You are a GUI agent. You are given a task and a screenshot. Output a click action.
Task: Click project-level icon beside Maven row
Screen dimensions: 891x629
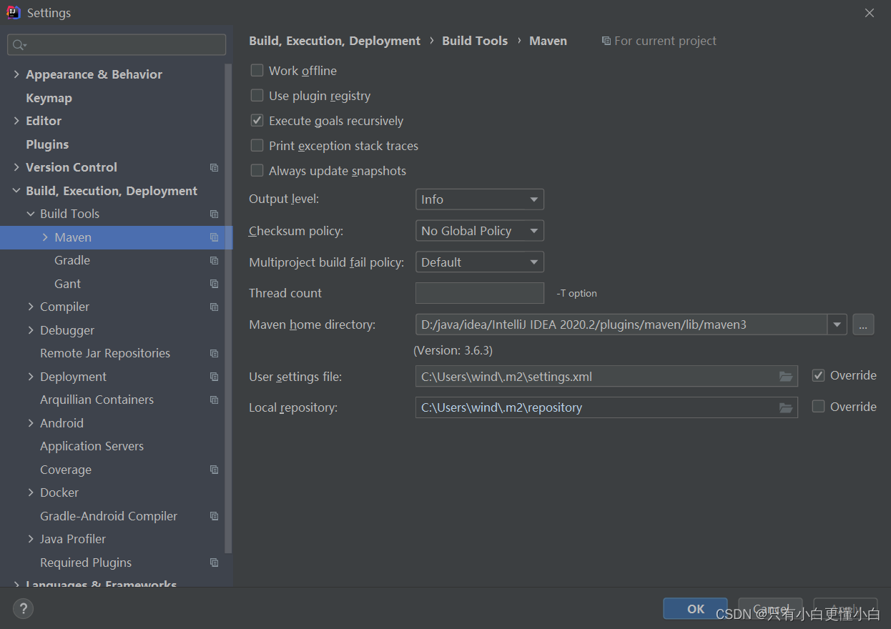[x=214, y=237]
